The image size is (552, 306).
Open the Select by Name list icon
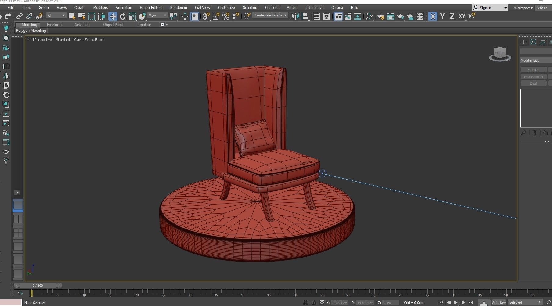coord(81,16)
